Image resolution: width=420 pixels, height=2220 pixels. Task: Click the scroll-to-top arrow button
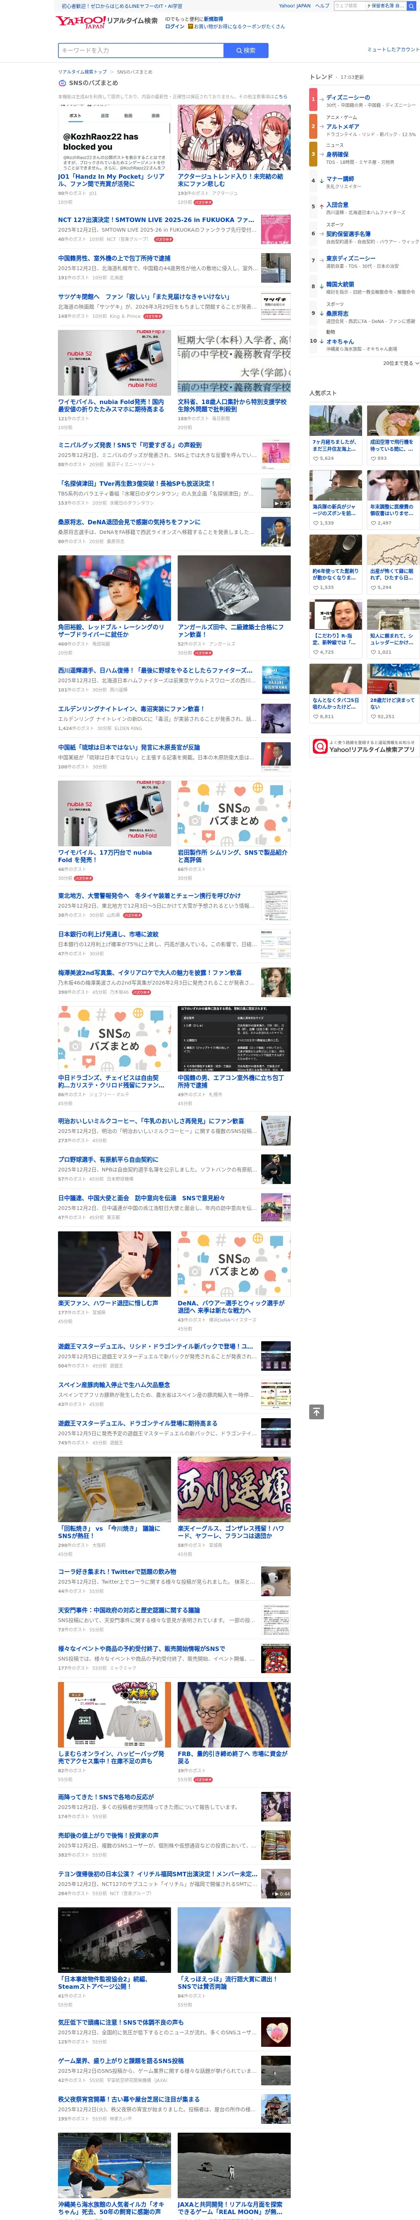click(x=317, y=1412)
